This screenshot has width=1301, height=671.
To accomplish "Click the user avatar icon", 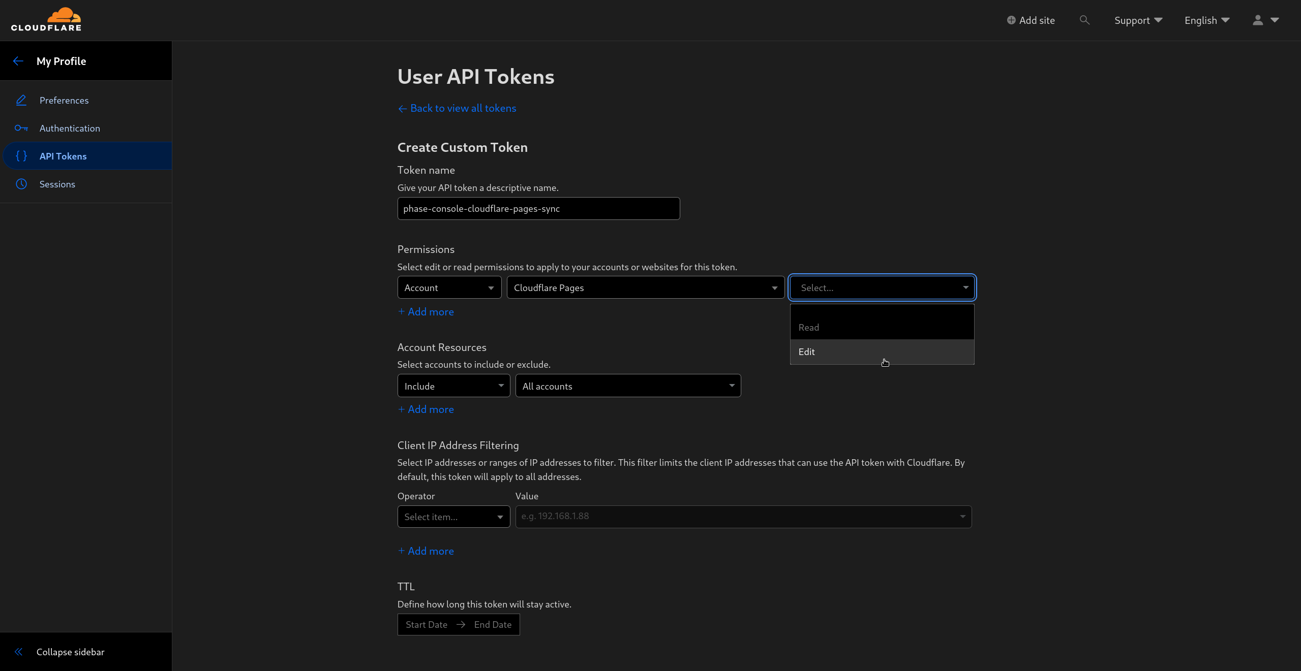I will [x=1257, y=20].
